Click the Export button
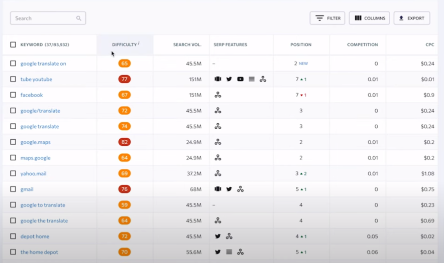The image size is (444, 263). (412, 18)
